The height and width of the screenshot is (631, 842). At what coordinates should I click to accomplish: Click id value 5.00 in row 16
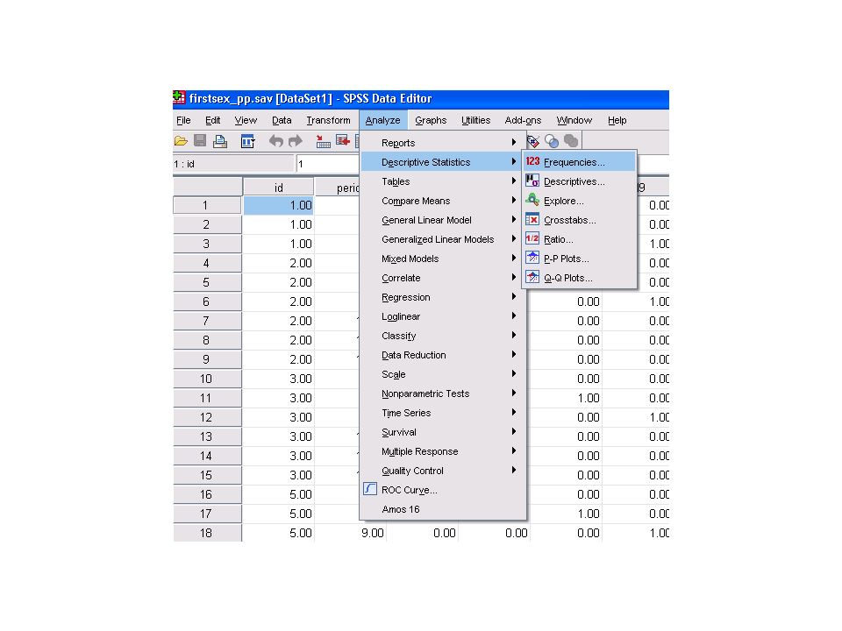click(278, 494)
